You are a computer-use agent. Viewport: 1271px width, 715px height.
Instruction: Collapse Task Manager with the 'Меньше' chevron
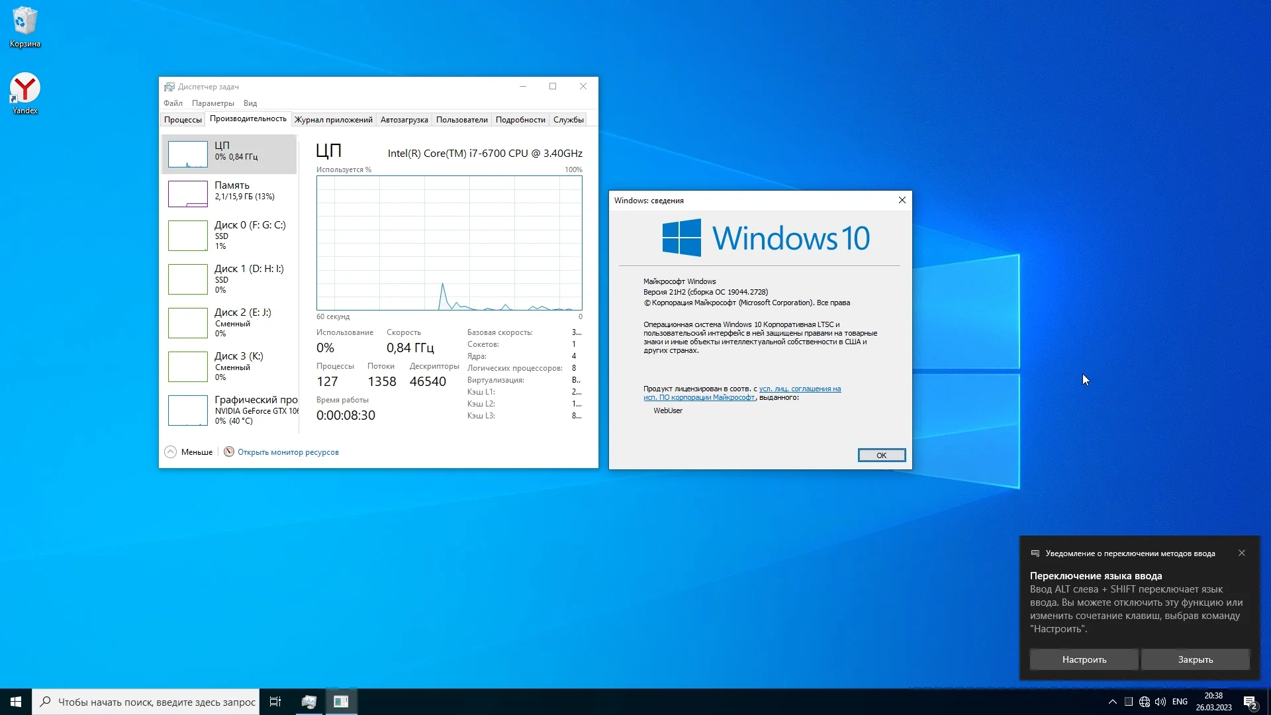pos(171,452)
